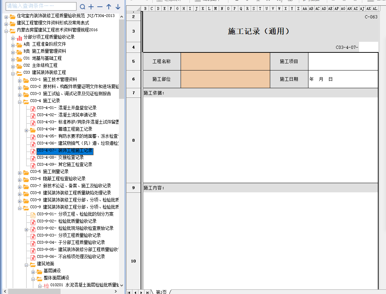386x294 pixels.
Task: Expand C02 主体结构工程 folder
Action: coord(13,67)
